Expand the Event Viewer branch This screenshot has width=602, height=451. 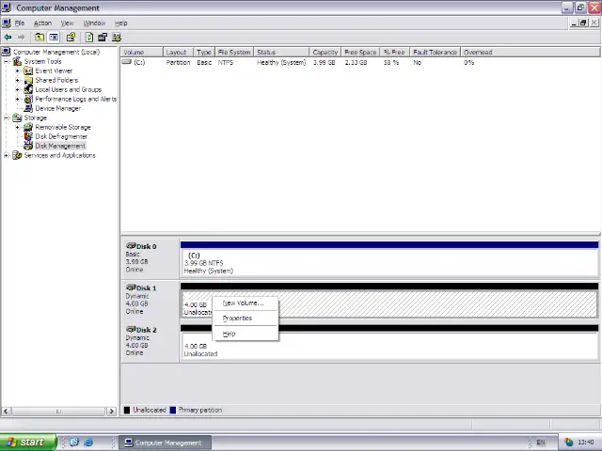[17, 71]
